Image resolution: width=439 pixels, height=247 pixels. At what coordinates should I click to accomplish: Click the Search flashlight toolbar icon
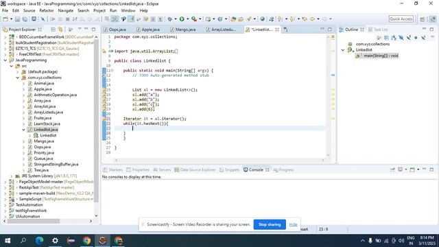point(249,19)
